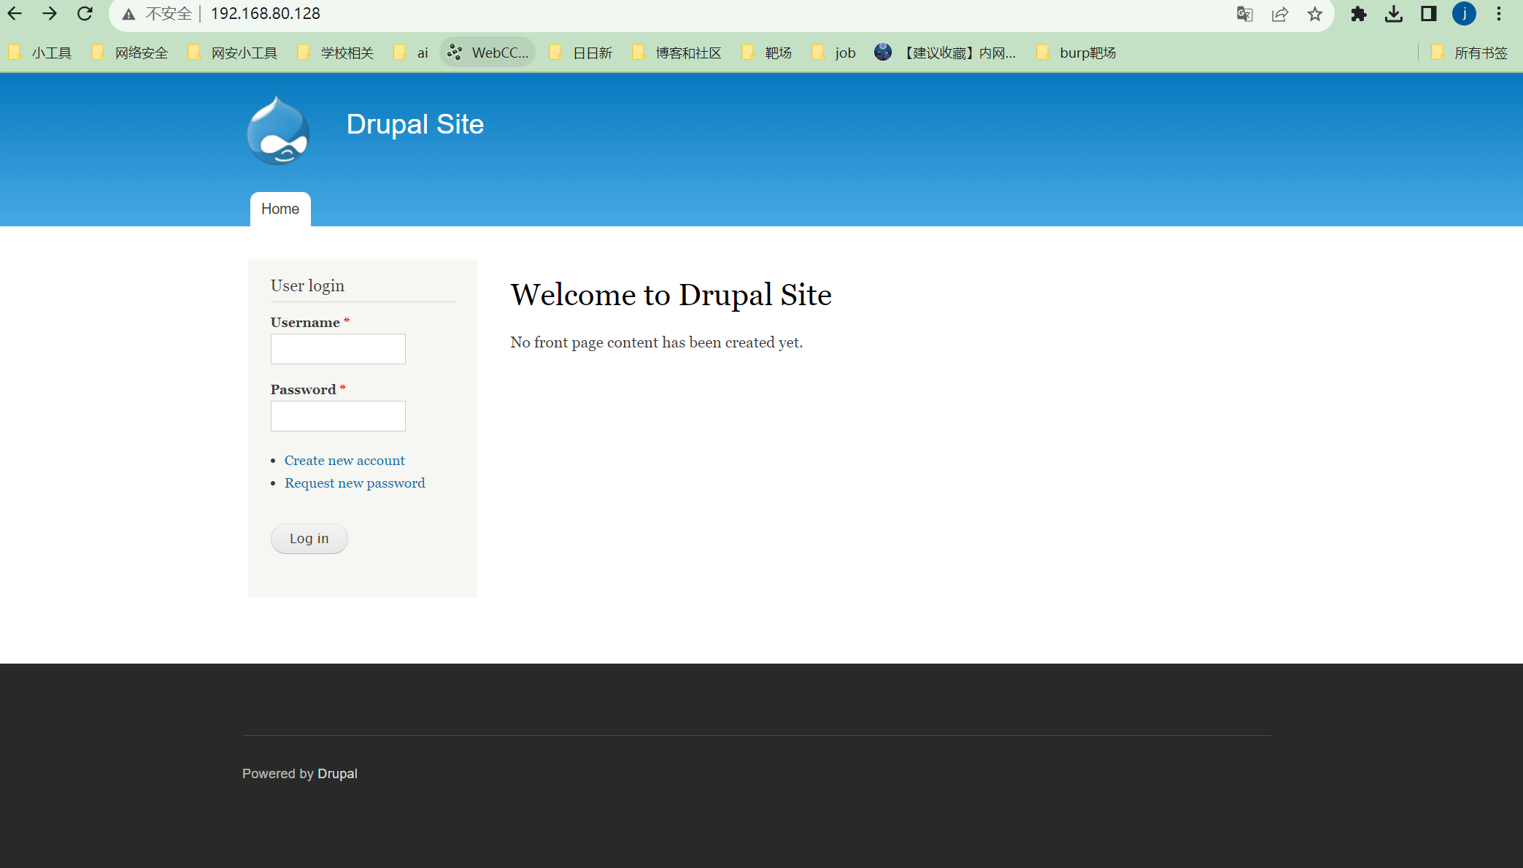Click the translate page icon

(x=1245, y=14)
